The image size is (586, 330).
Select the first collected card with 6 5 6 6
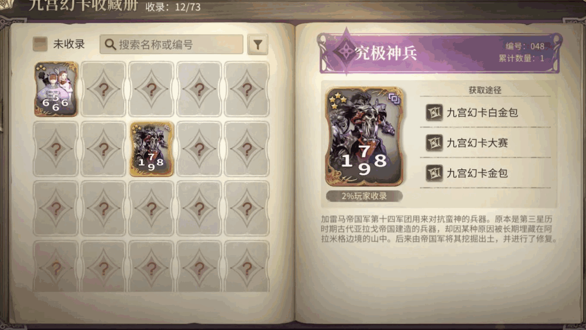[56, 89]
